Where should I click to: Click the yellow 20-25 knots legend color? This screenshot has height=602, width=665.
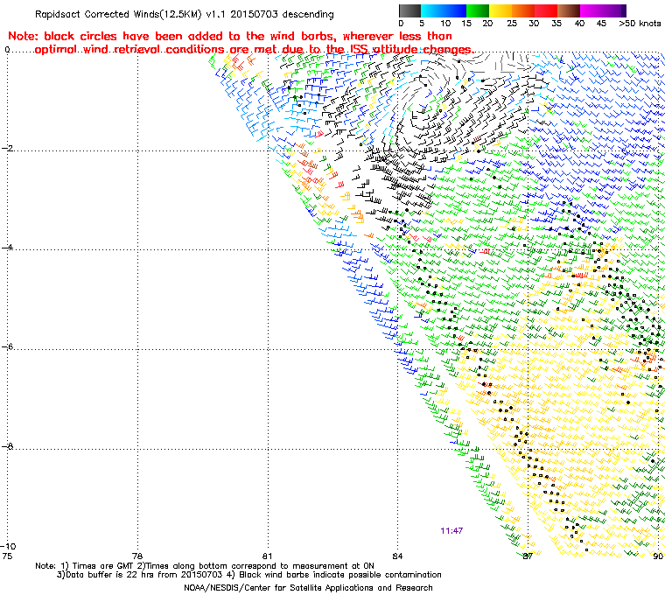pos(500,10)
